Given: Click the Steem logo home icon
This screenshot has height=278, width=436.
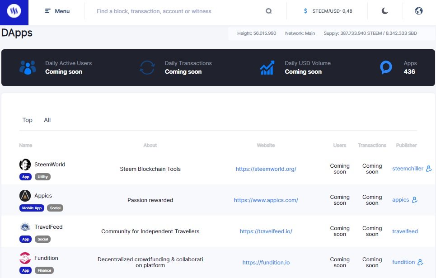Looking at the screenshot, I should 14,12.
